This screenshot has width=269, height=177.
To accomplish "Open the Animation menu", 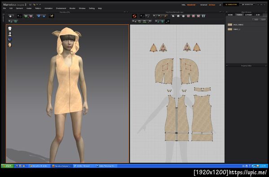I will (48, 8).
